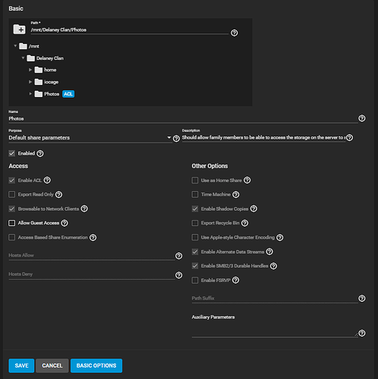This screenshot has height=379, width=378.
Task: Click help icon for Enable FSRVP
Action: coord(235,280)
